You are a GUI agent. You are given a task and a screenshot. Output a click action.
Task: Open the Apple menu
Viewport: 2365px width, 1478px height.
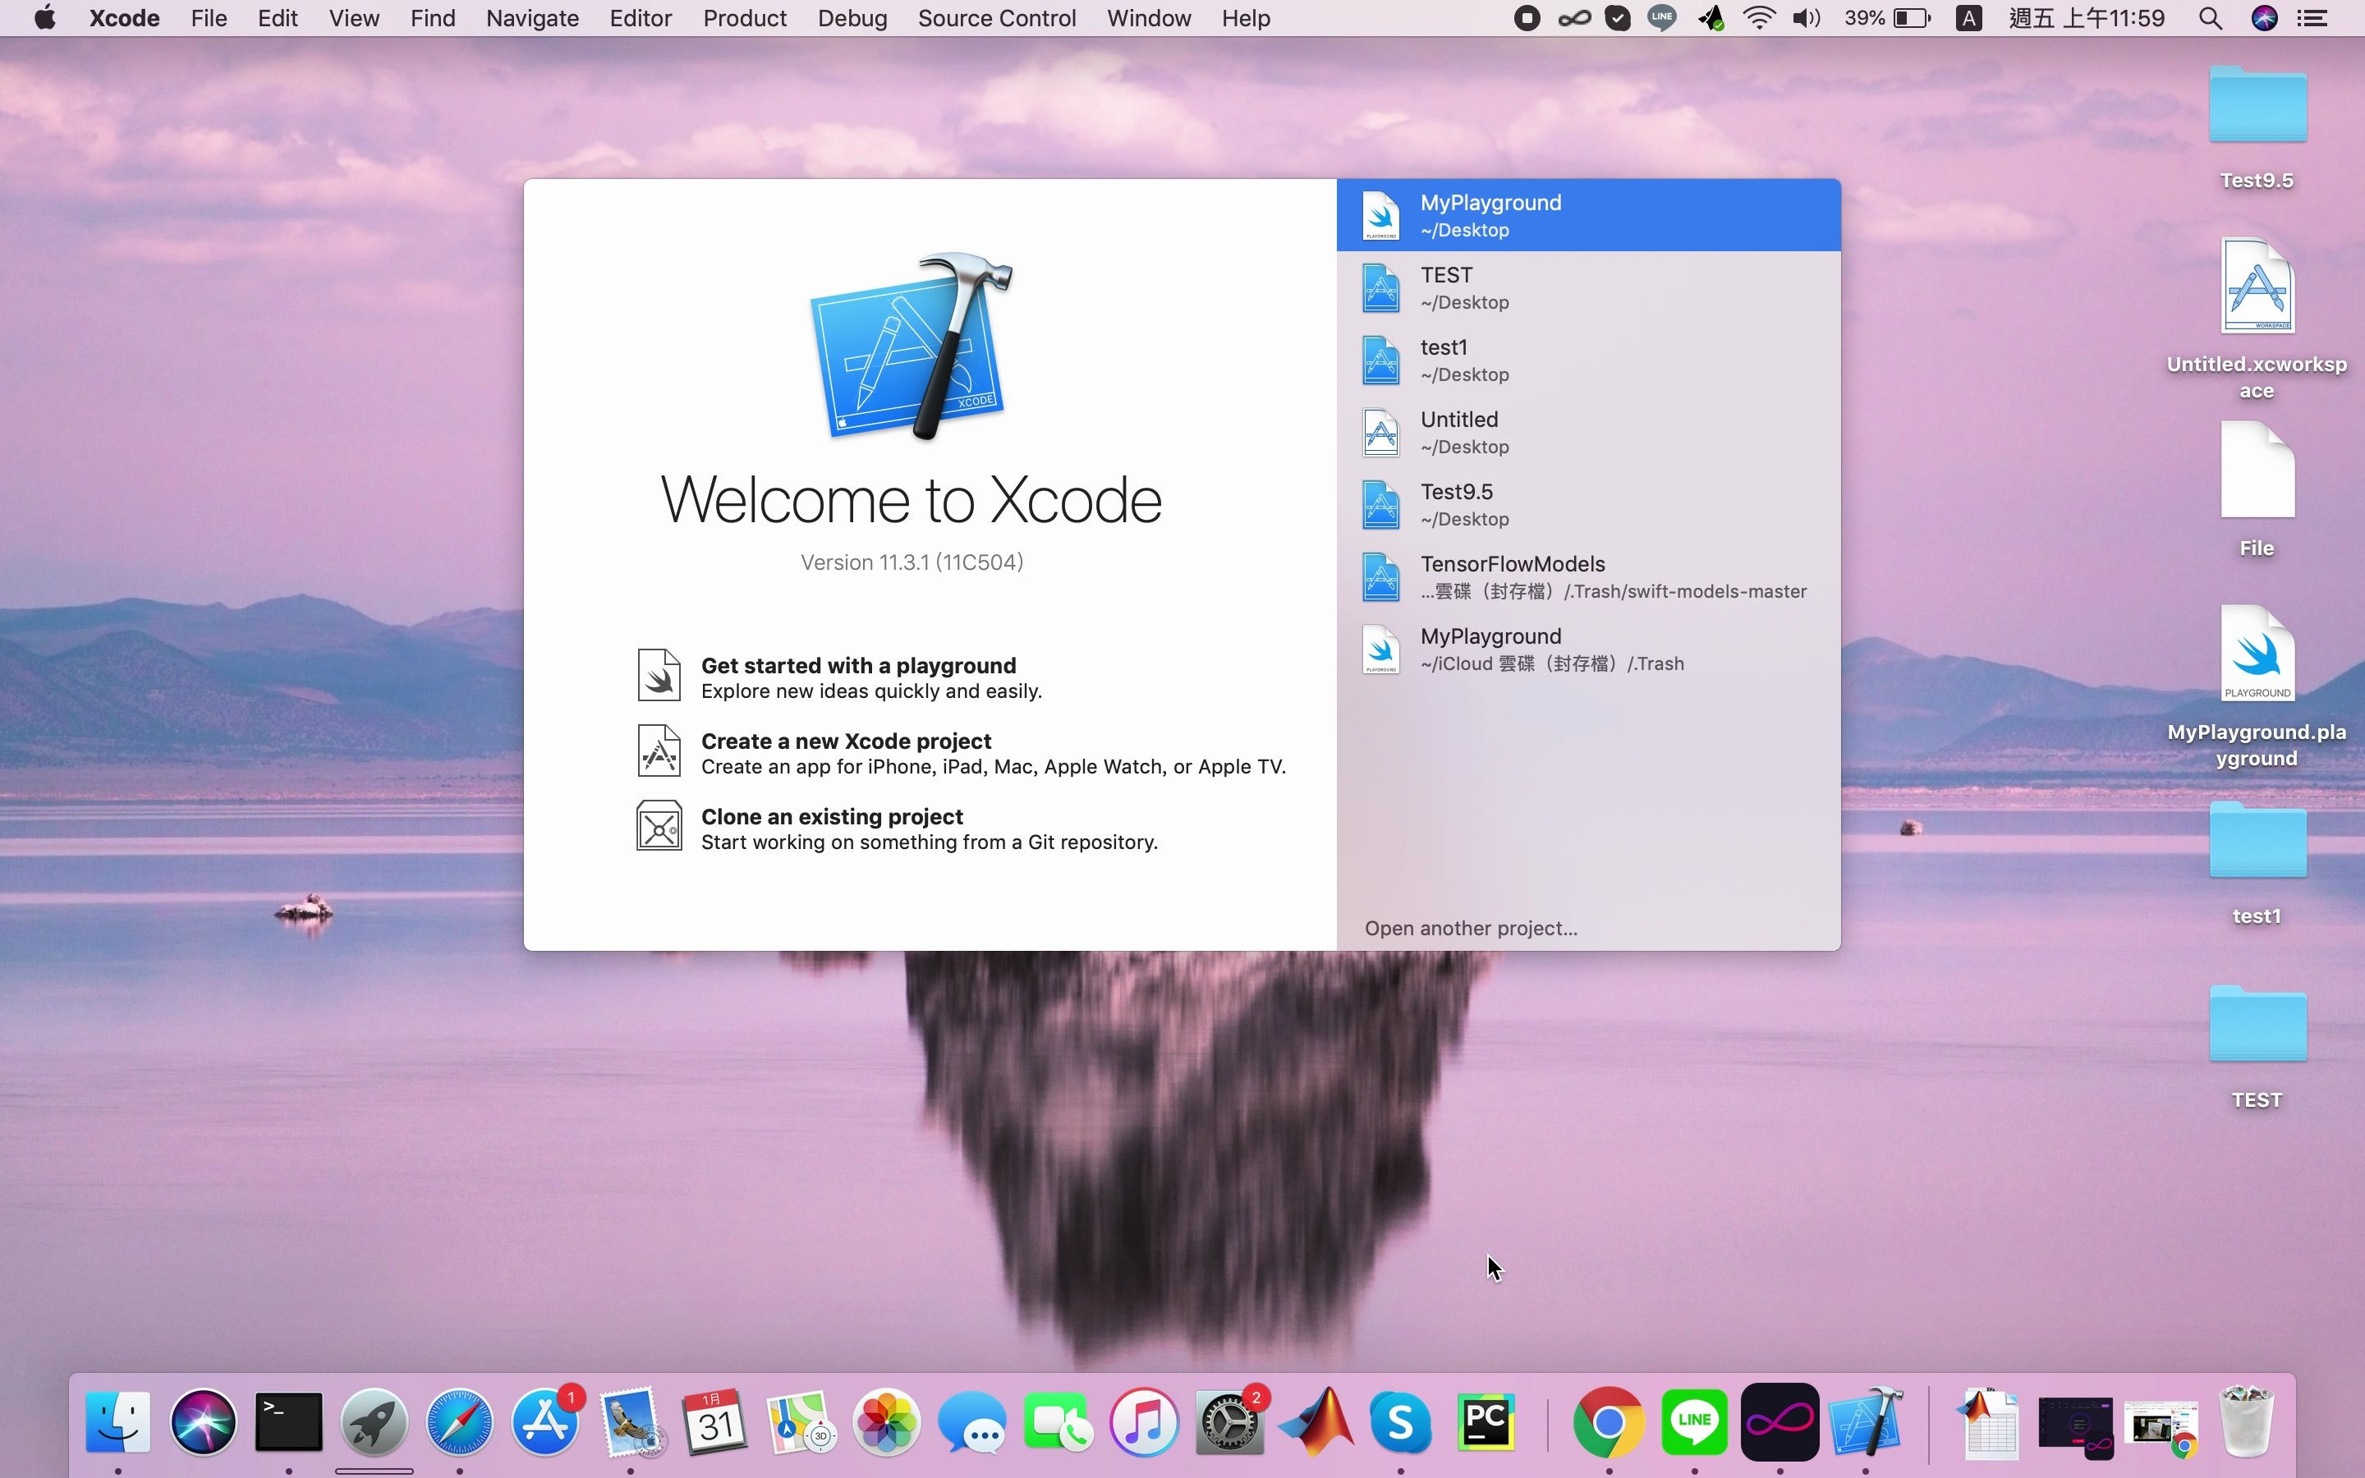[45, 17]
